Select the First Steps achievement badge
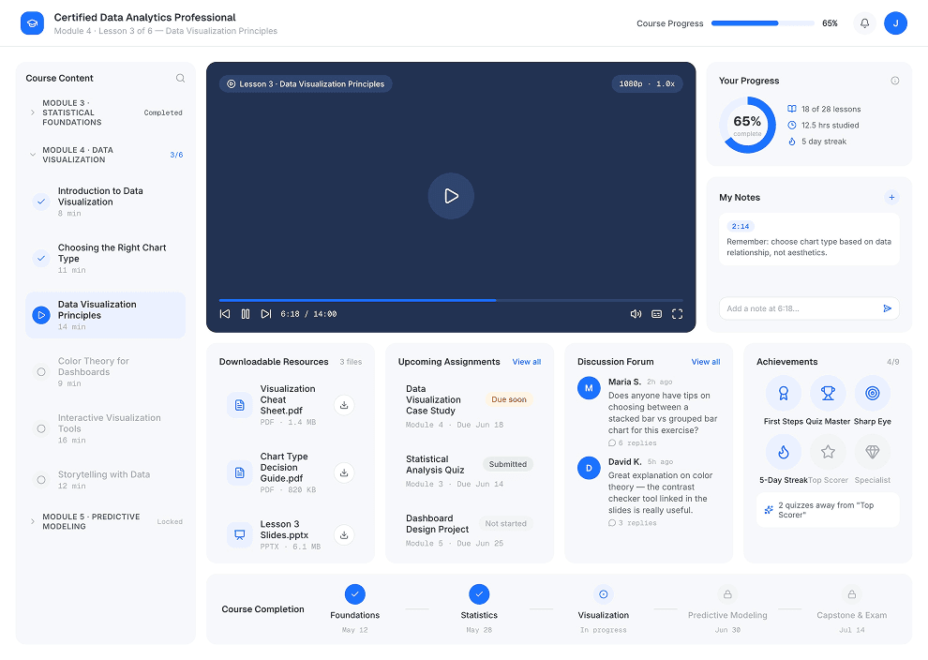 [783, 393]
